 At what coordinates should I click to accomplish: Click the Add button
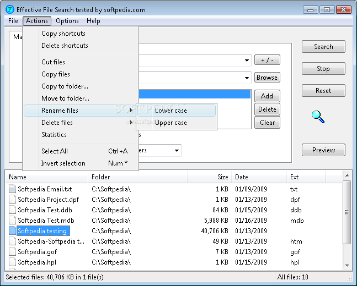267,96
